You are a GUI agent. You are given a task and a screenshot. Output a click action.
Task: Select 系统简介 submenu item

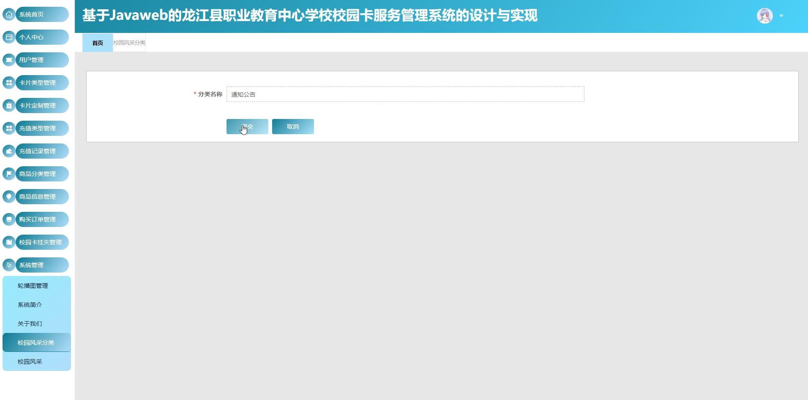pos(37,305)
